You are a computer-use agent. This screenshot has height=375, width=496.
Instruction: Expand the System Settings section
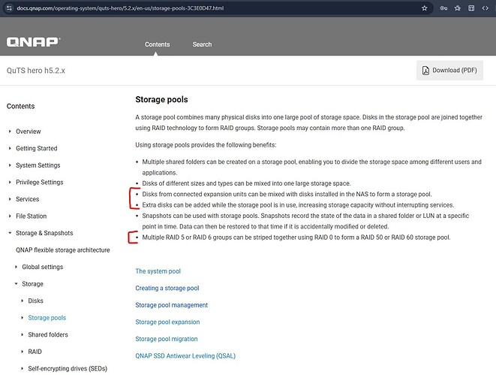38,165
